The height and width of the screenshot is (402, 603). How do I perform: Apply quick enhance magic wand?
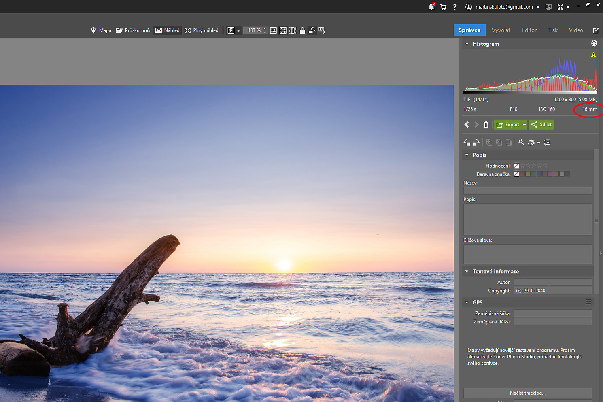521,143
